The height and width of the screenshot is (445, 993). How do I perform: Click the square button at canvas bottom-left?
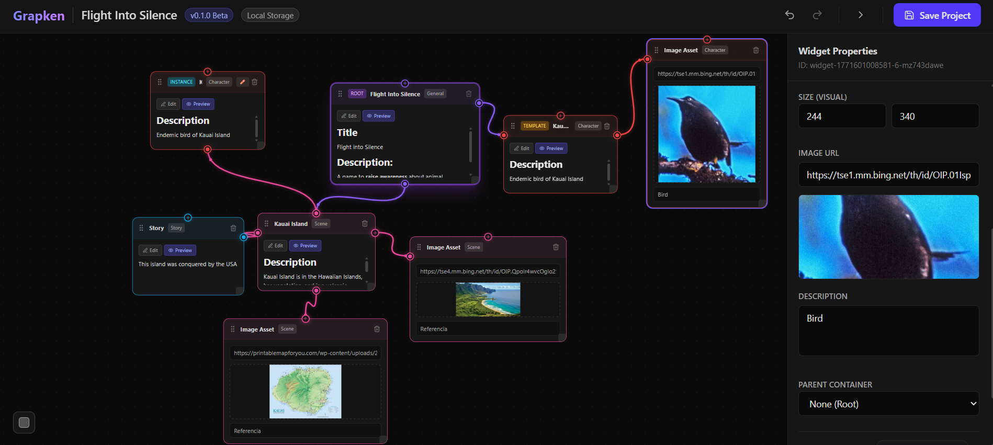(24, 423)
